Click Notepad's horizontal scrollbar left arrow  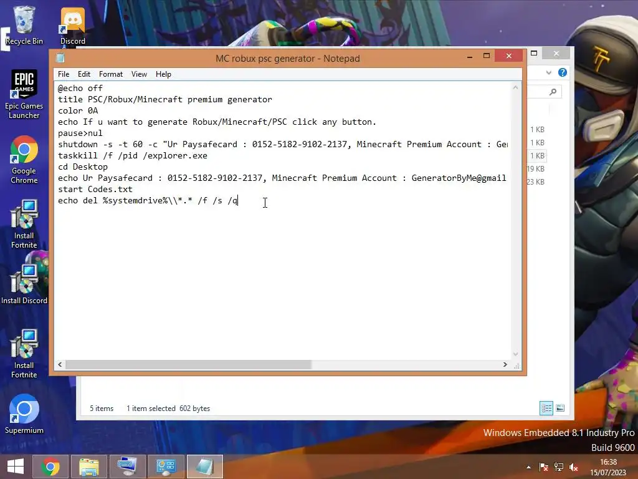point(60,364)
